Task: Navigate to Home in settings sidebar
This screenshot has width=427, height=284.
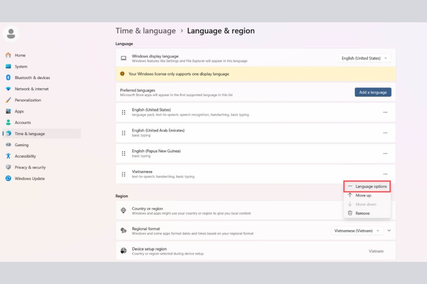Action: point(20,55)
